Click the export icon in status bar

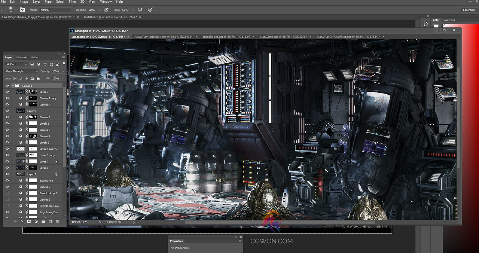(x=85, y=222)
